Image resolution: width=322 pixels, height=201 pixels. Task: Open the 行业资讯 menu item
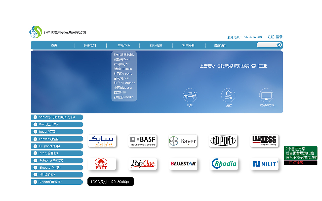156,45
